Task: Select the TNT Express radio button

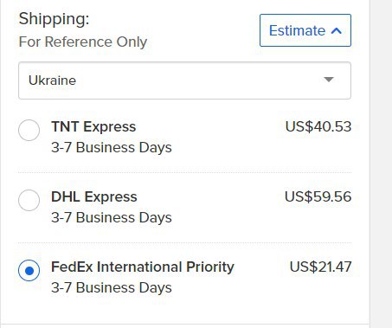Action: [29, 130]
